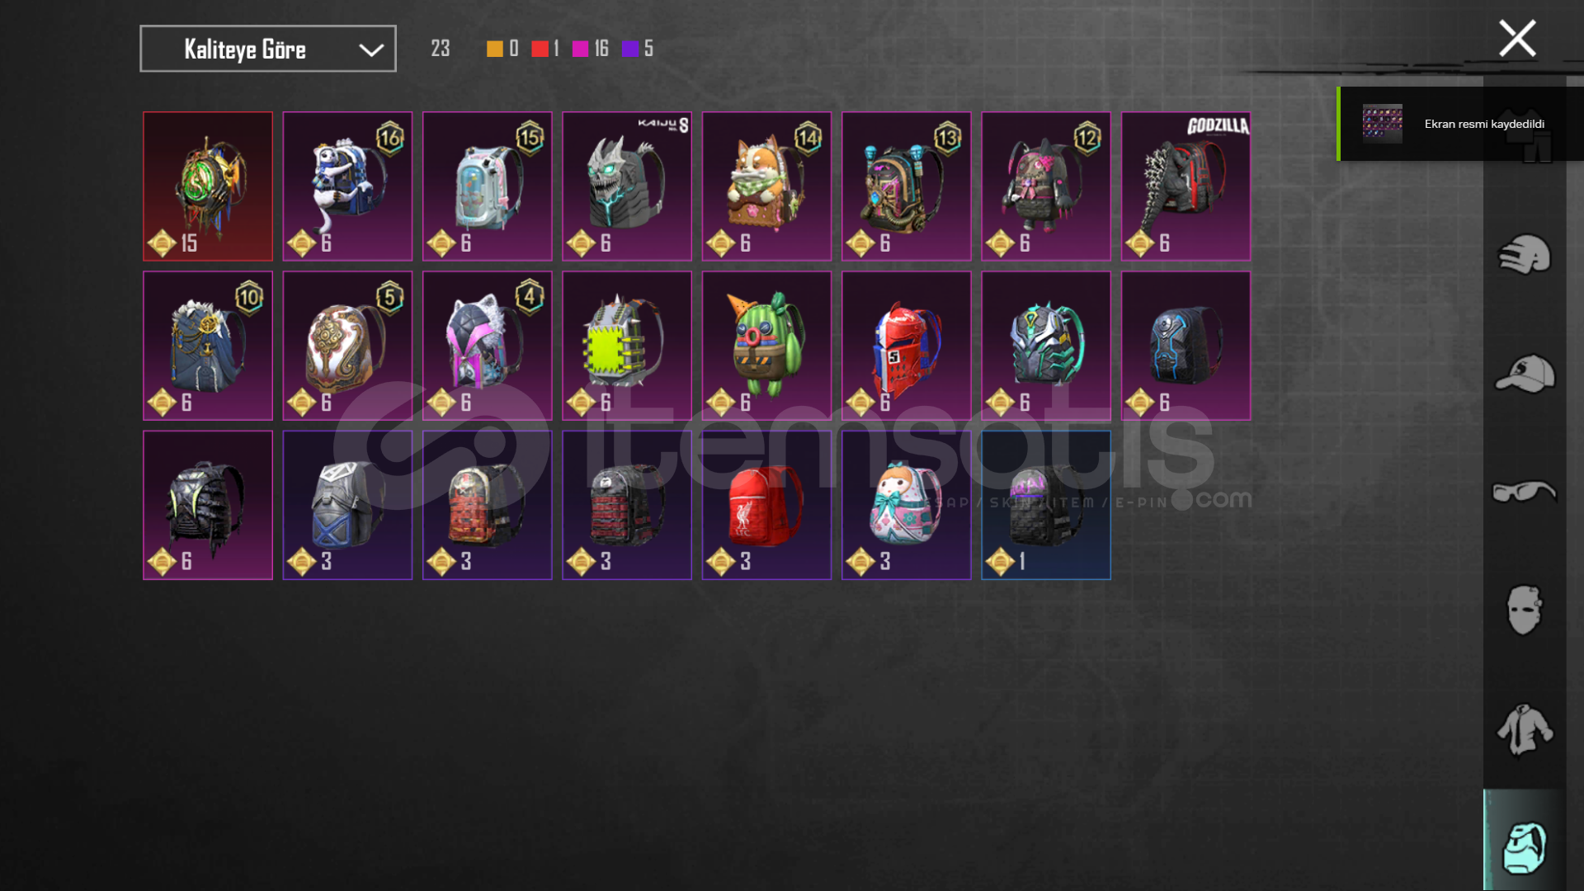This screenshot has height=891, width=1584.
Task: Select the cap headwear category icon
Action: [x=1525, y=374]
